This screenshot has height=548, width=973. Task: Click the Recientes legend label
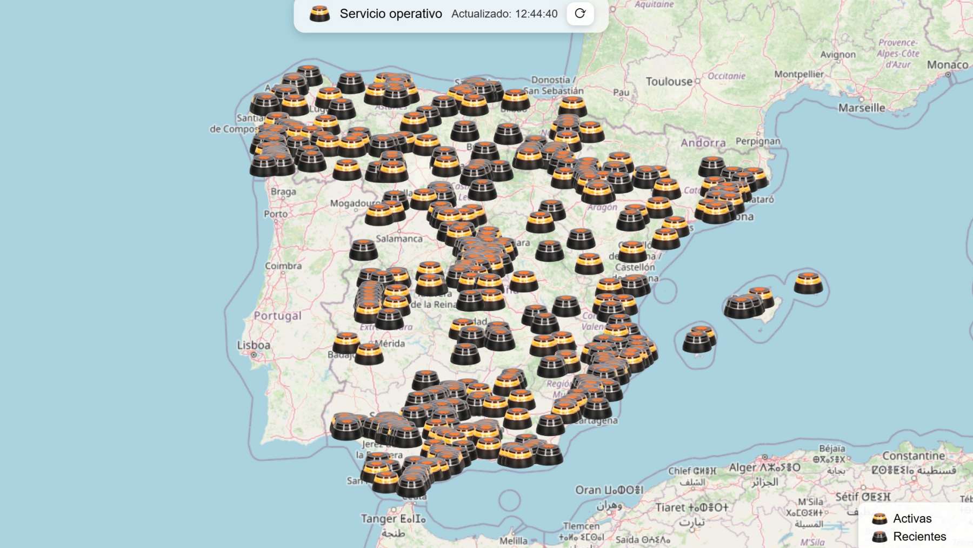click(919, 537)
